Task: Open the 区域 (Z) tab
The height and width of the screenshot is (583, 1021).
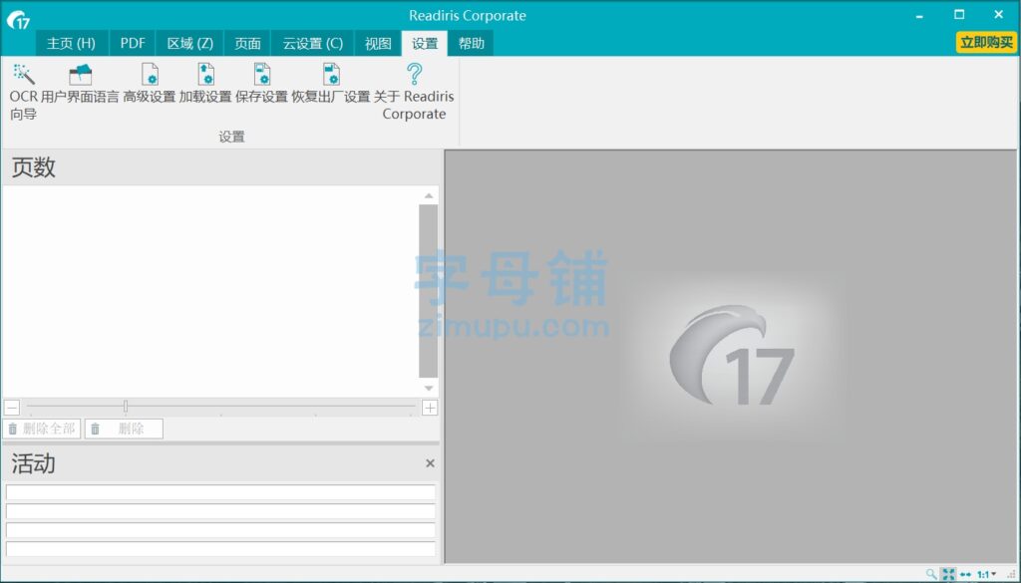Action: point(190,44)
